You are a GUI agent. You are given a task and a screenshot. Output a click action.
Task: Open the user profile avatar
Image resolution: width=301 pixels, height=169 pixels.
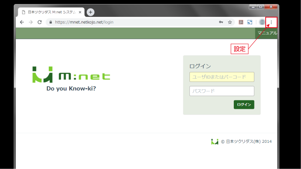[x=262, y=22]
